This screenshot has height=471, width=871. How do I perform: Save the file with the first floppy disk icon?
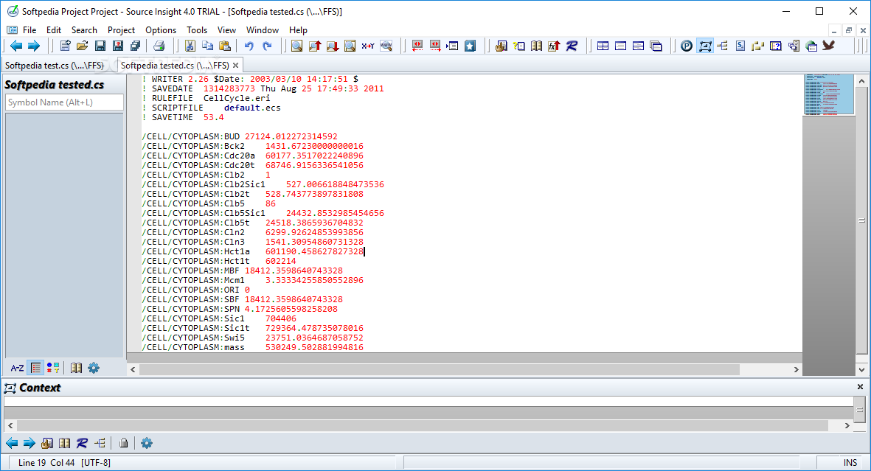pos(100,46)
